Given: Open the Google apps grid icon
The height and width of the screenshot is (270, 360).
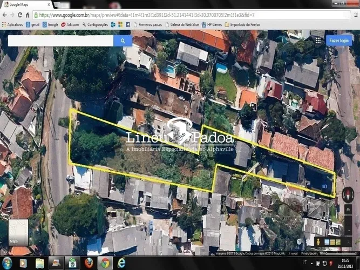Looking at the screenshot, I should point(318,40).
